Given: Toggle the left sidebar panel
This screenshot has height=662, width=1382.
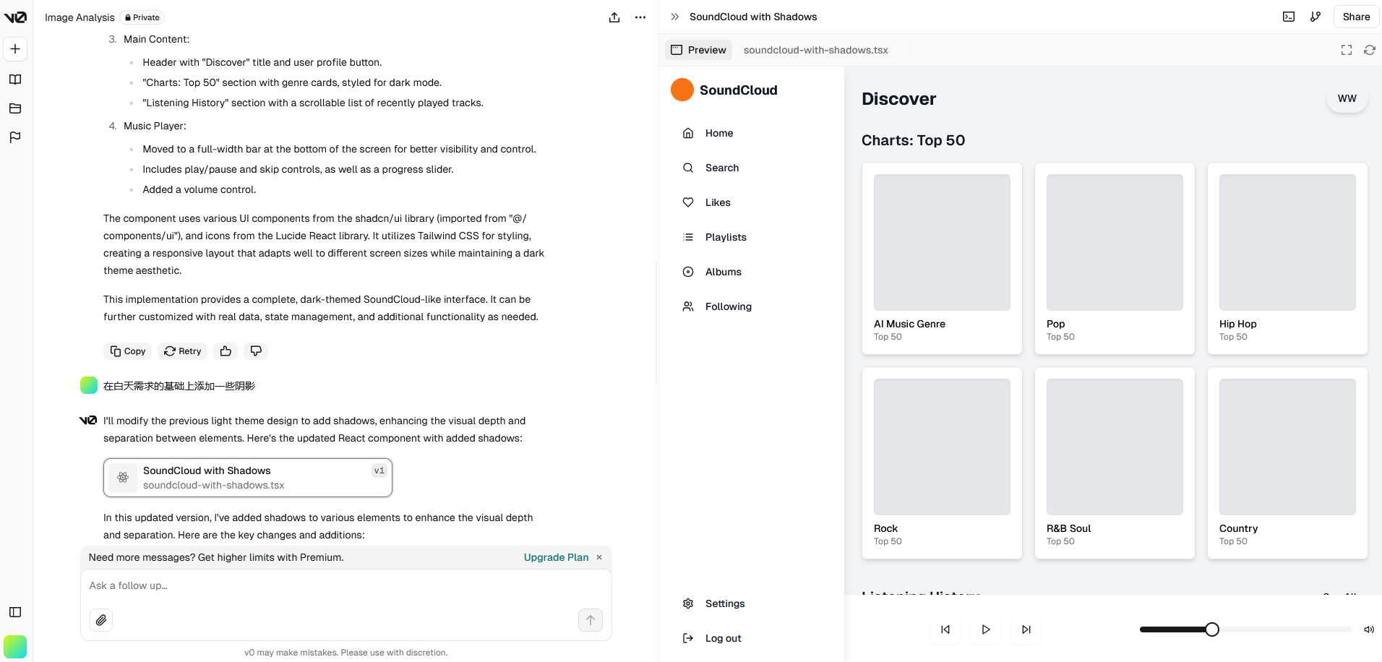Looking at the screenshot, I should (x=15, y=612).
